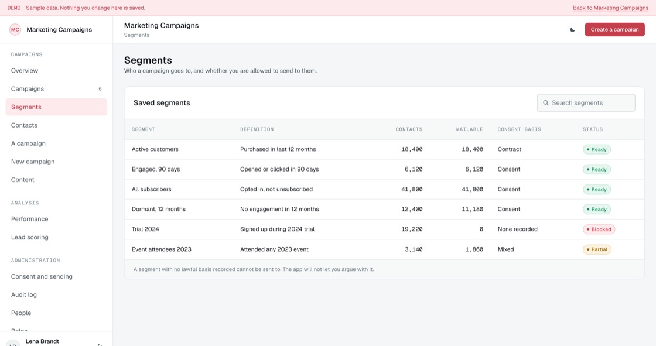Select Dormant, 12 months segment
656x346 pixels.
(x=384, y=209)
